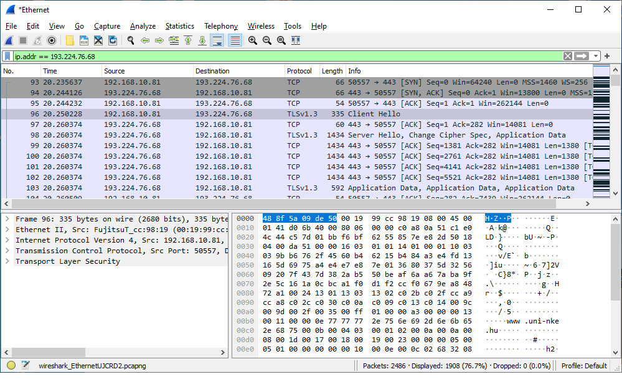The width and height of the screenshot is (622, 382).
Task: Open the Tools menu
Action: pyautogui.click(x=293, y=26)
